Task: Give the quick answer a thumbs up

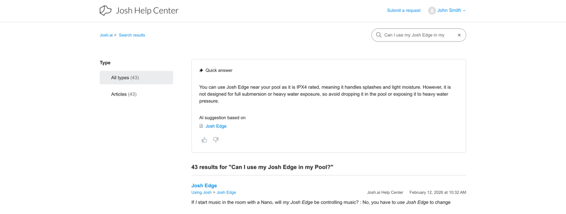Action: [x=204, y=140]
